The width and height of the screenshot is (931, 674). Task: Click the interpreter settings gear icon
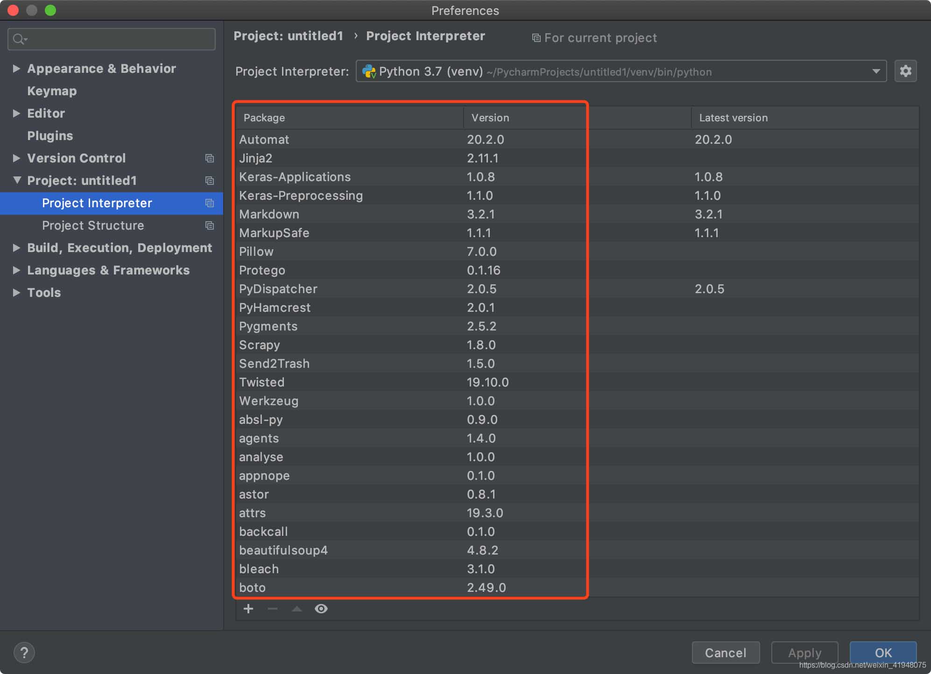(x=905, y=71)
